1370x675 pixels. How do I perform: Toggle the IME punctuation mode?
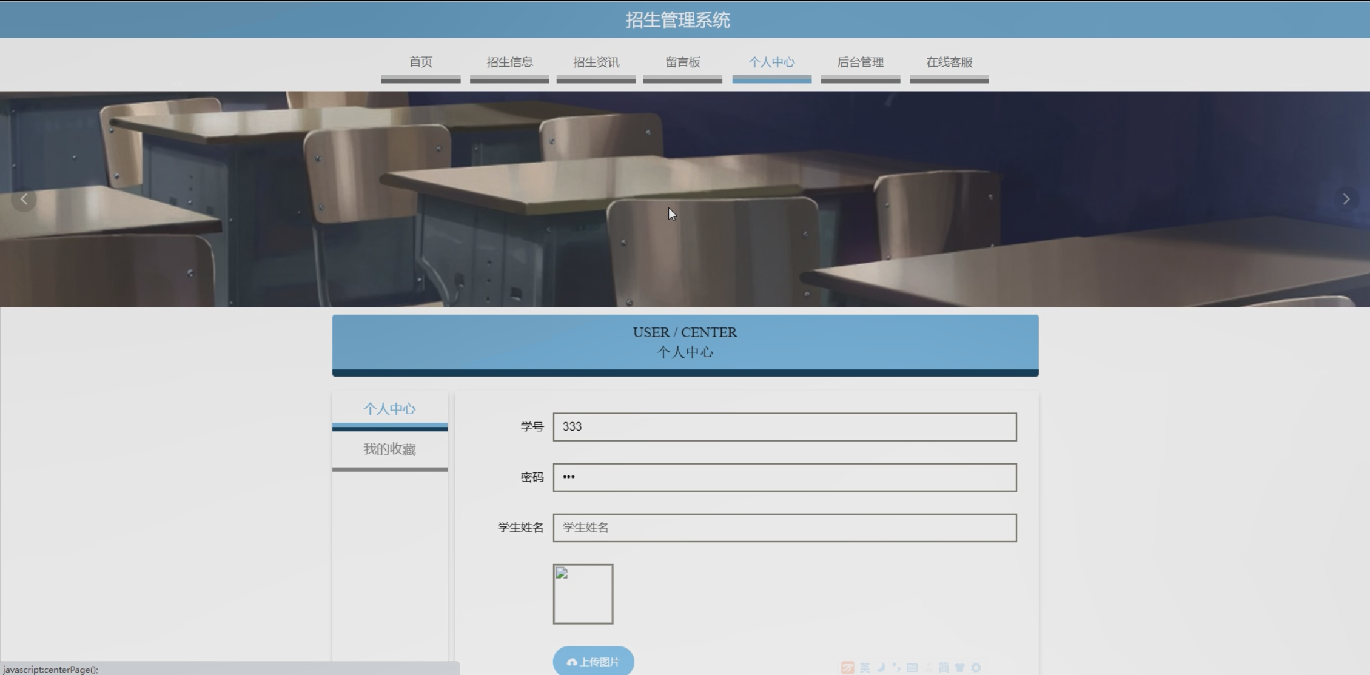pos(896,668)
